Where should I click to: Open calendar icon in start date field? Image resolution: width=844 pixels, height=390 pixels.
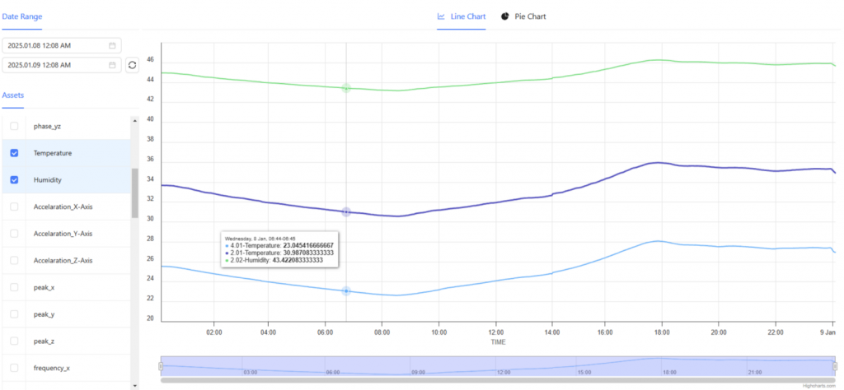click(112, 45)
